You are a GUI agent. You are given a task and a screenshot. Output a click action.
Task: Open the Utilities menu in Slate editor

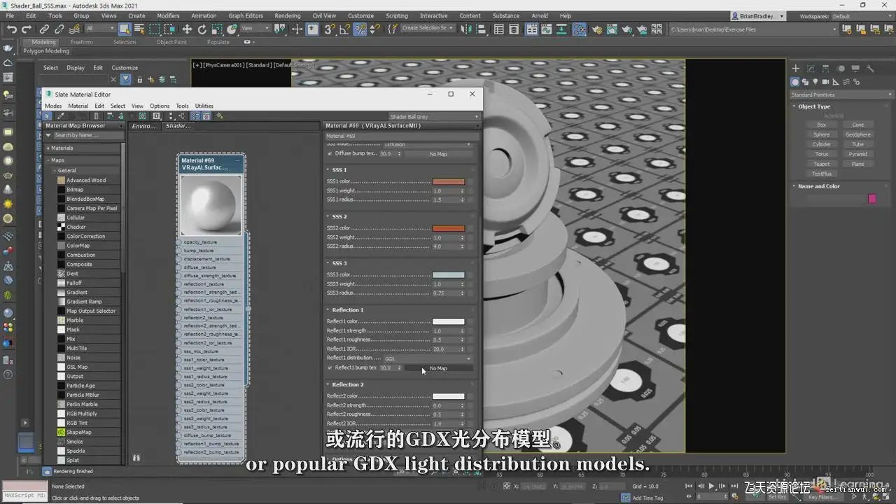[x=204, y=106]
